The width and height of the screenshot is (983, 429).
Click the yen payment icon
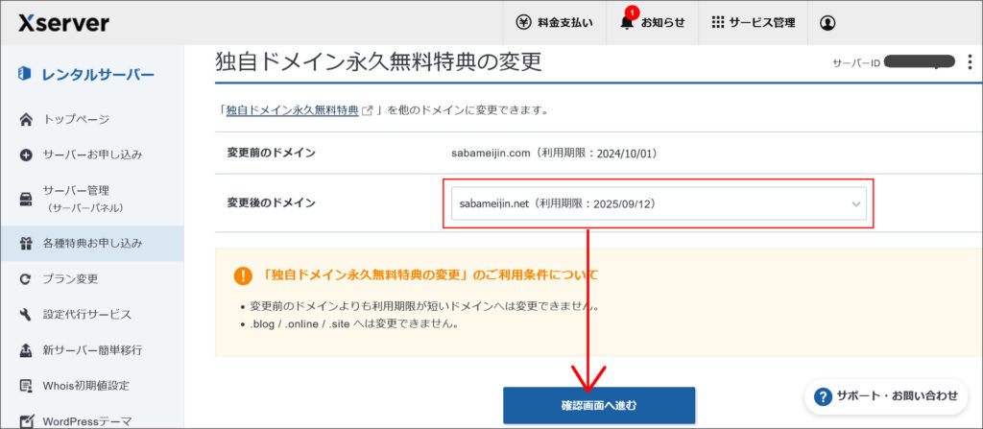pos(523,23)
